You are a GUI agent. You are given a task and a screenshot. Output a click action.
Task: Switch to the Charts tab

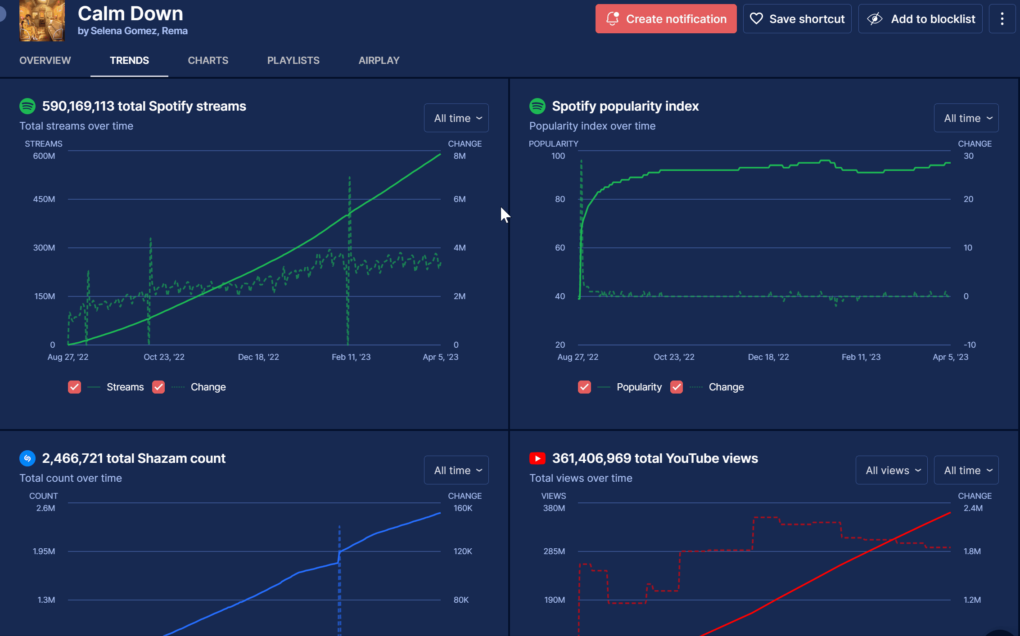[x=208, y=60]
